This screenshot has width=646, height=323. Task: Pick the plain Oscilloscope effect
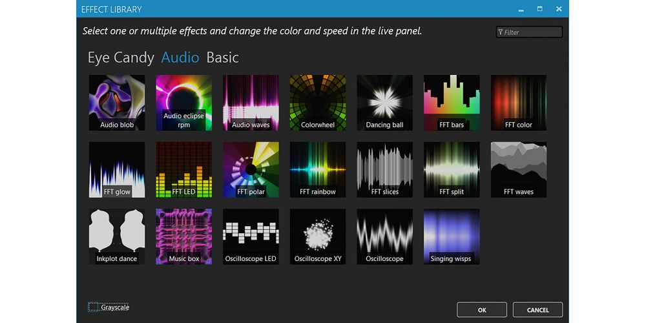[x=385, y=236]
